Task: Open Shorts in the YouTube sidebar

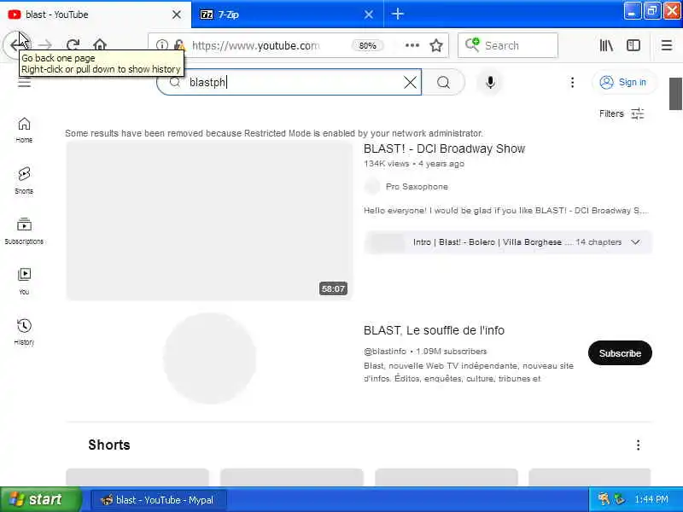Action: point(24,180)
